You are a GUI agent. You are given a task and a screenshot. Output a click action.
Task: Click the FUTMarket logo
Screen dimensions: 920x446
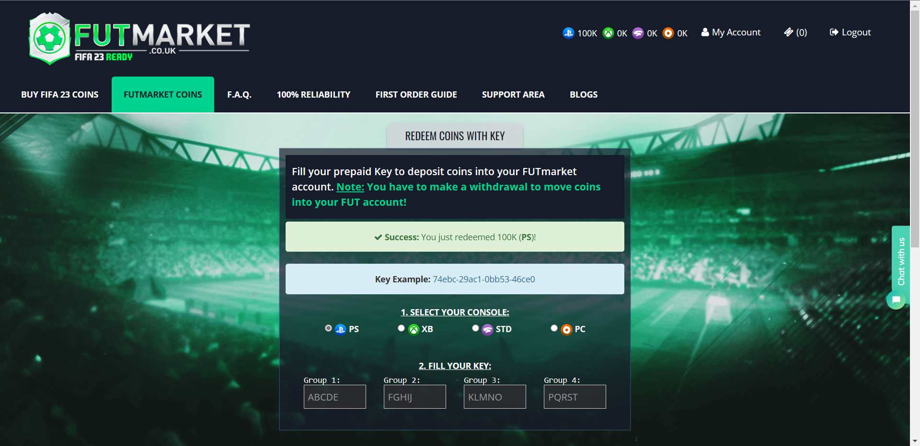coord(139,38)
